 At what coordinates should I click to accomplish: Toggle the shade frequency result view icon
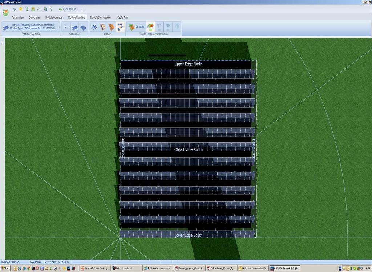(x=150, y=27)
